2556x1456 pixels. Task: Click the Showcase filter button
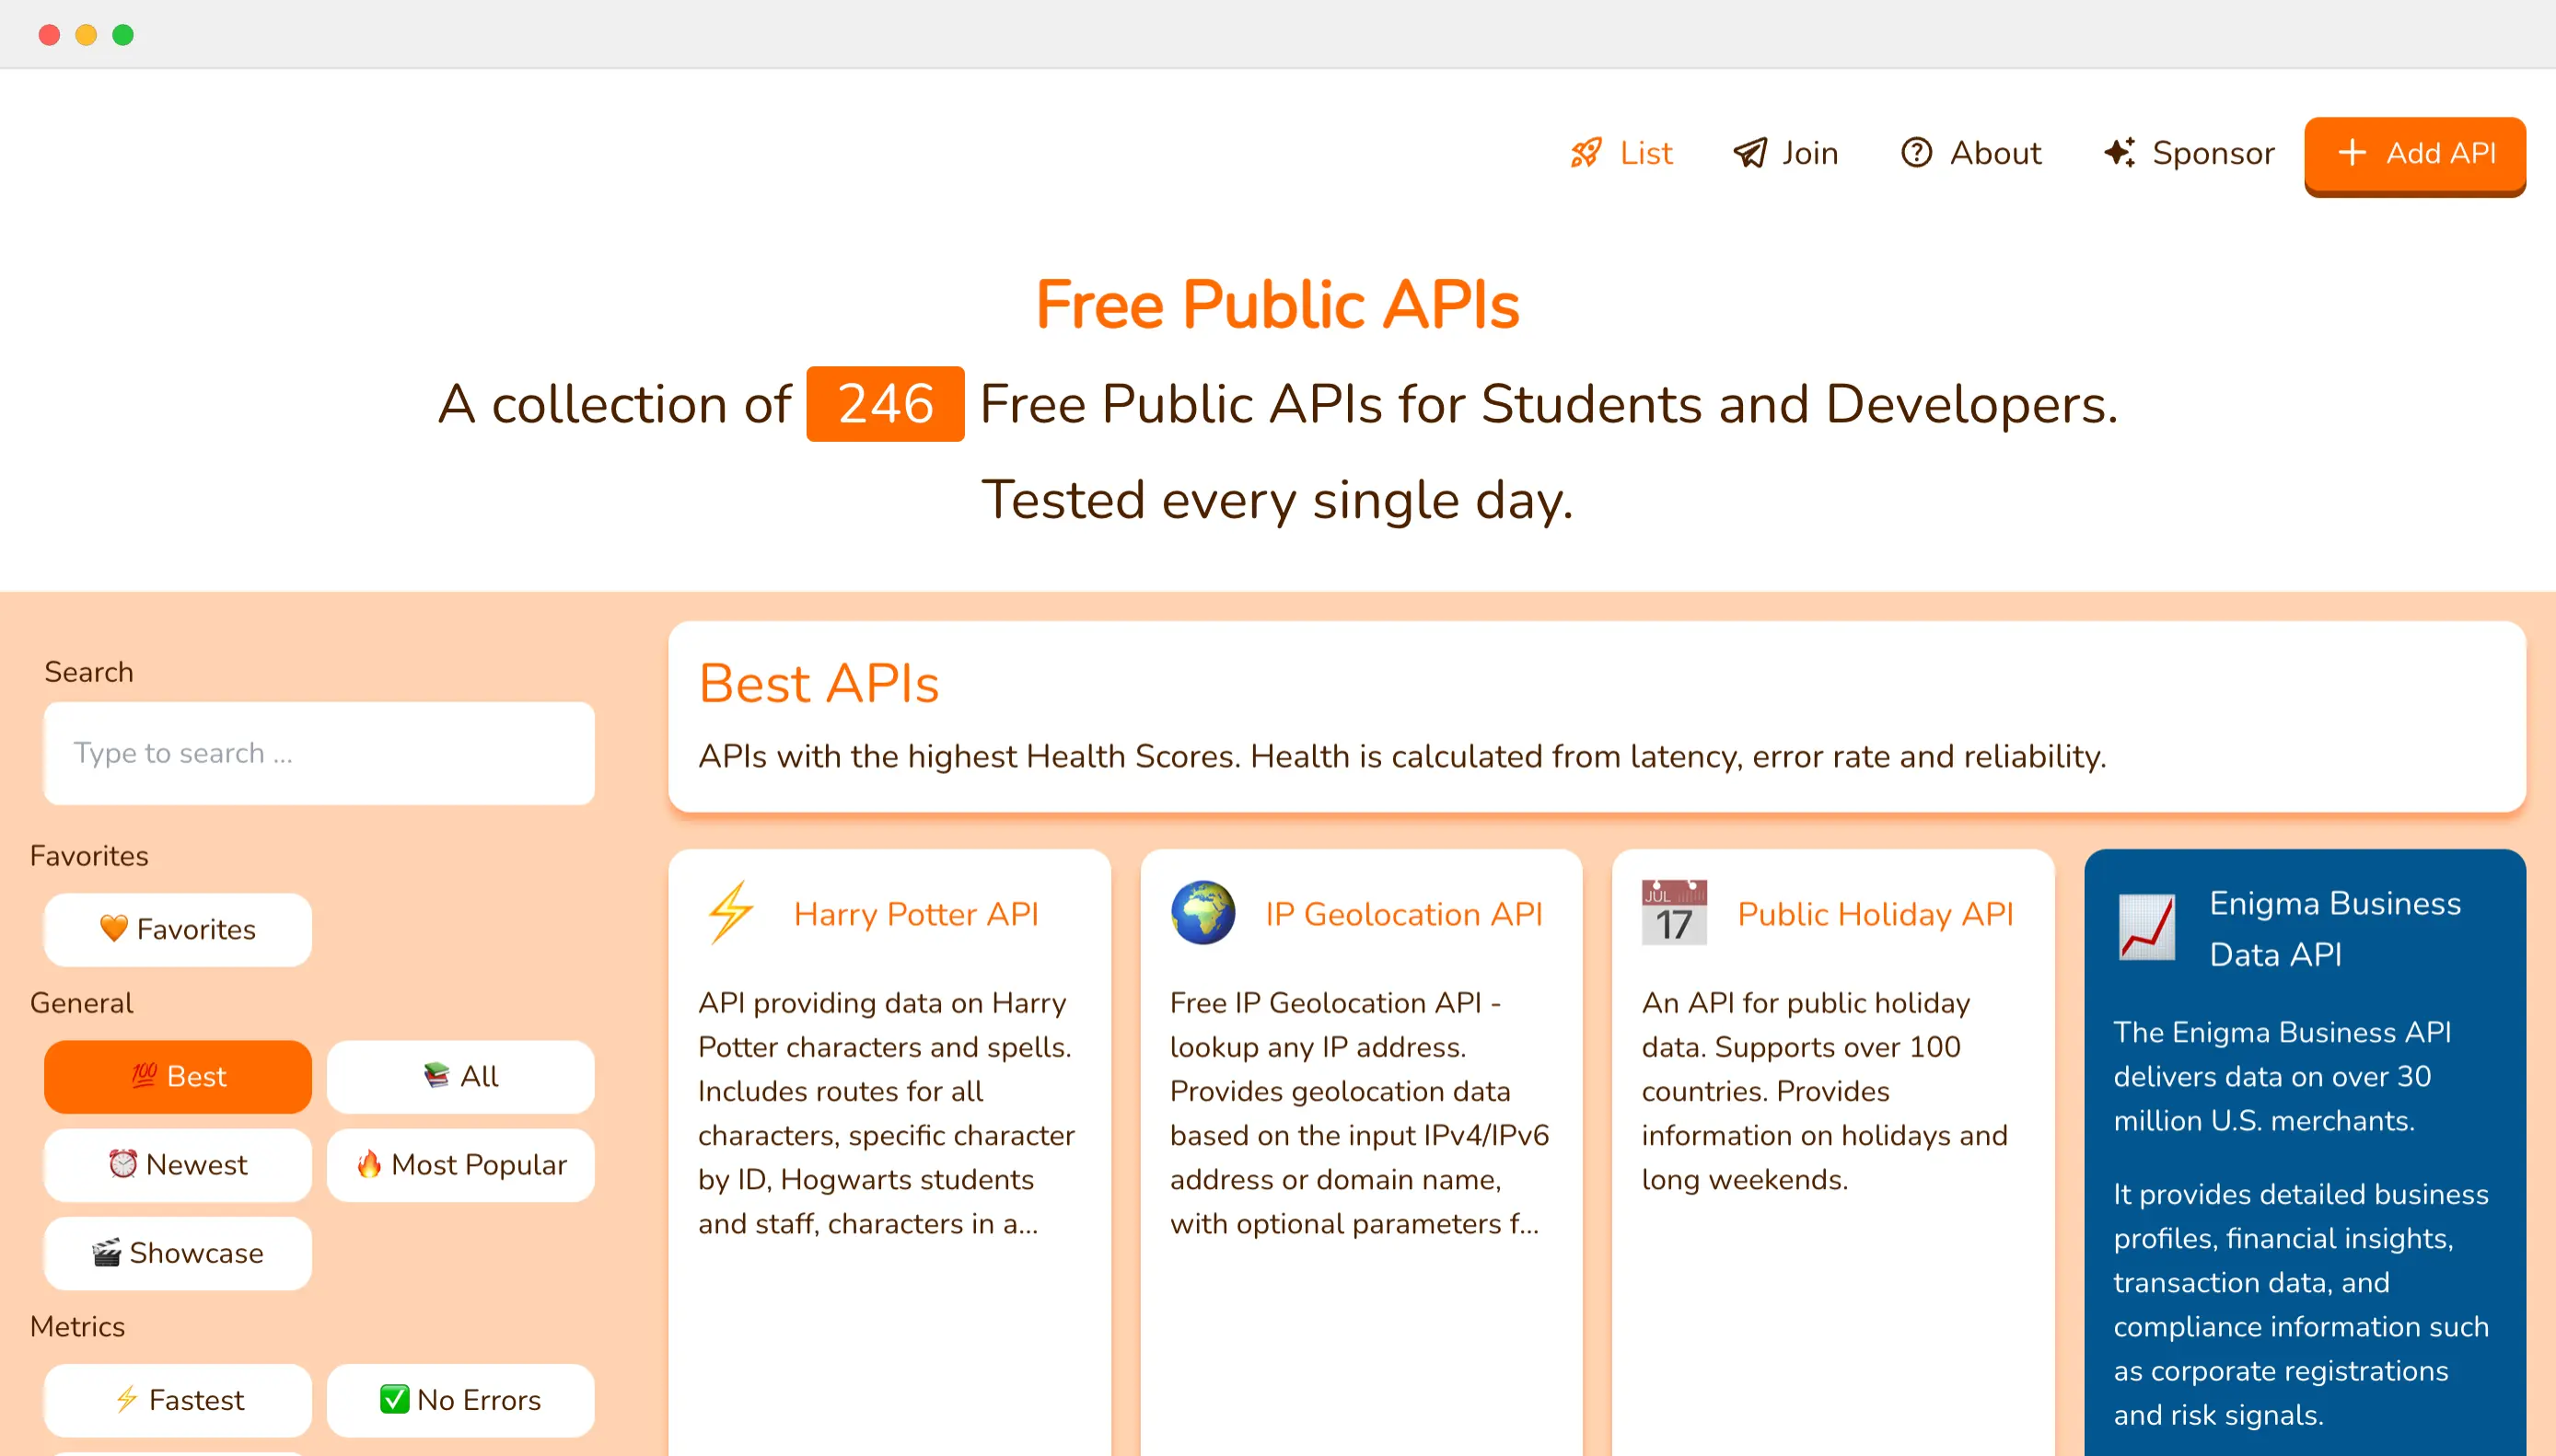(x=176, y=1253)
